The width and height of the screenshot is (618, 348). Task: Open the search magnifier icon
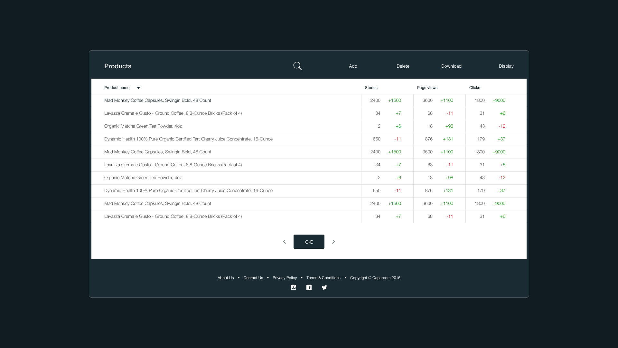297,66
